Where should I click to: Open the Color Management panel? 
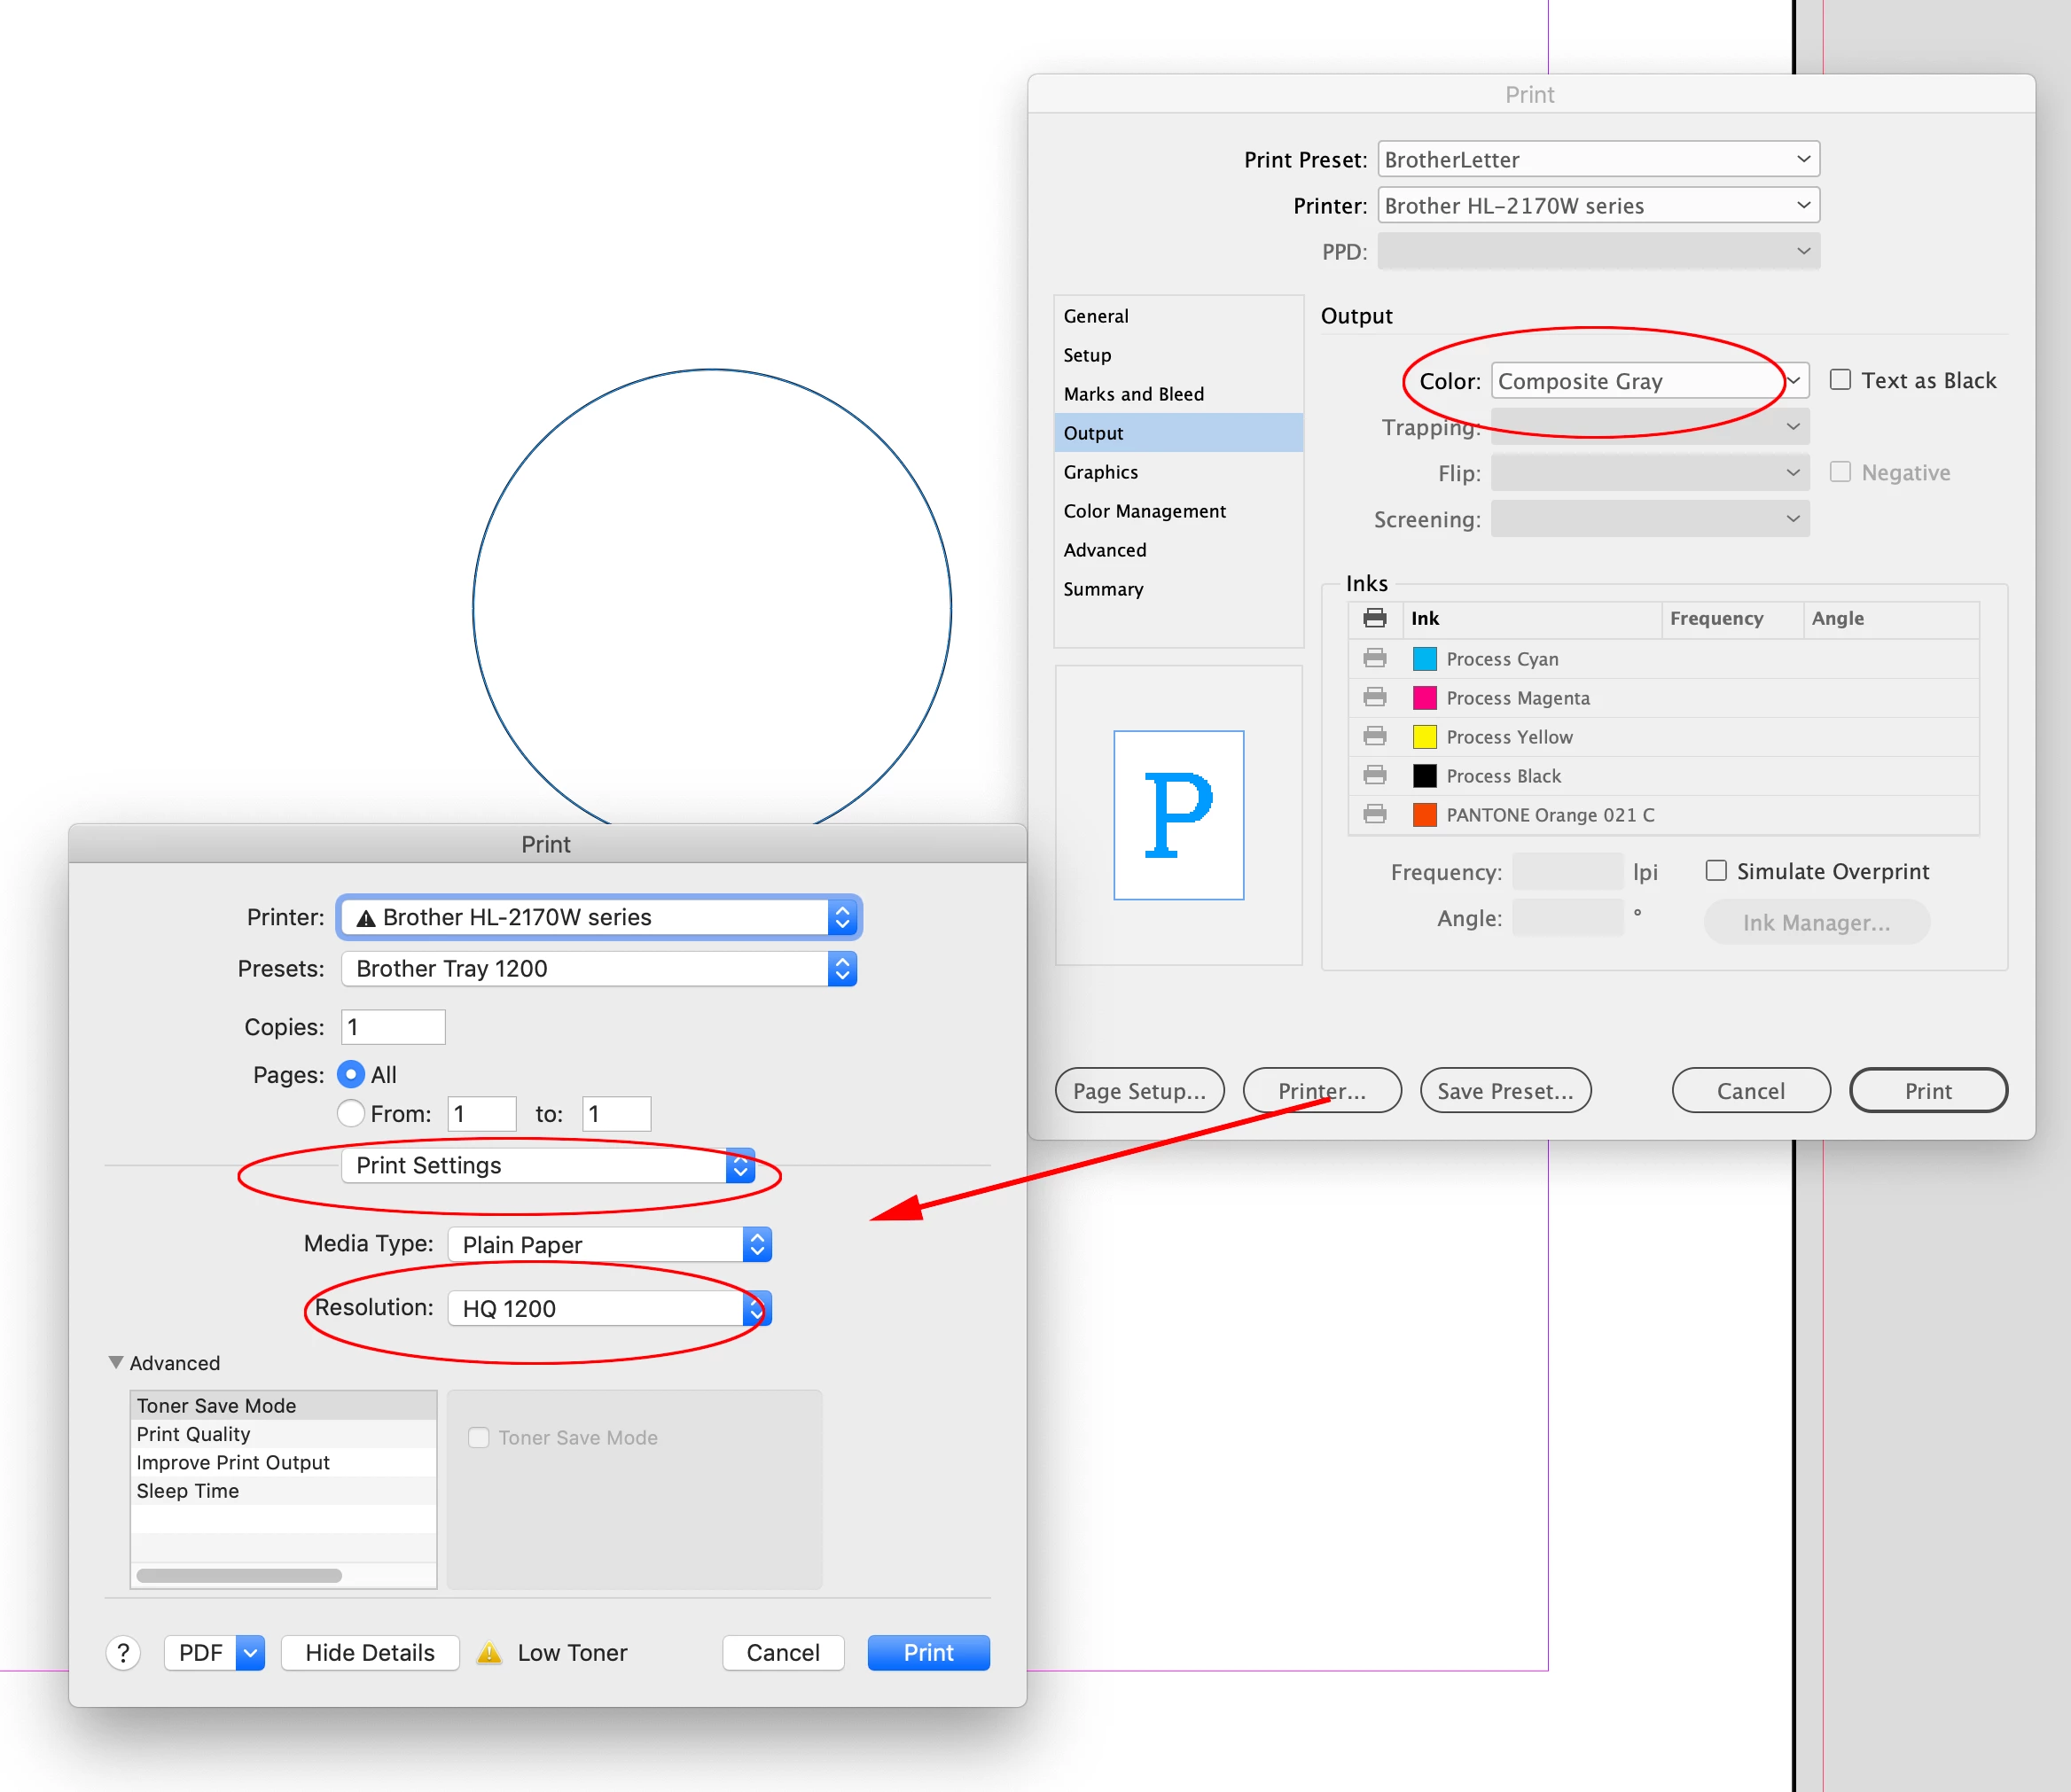point(1144,511)
